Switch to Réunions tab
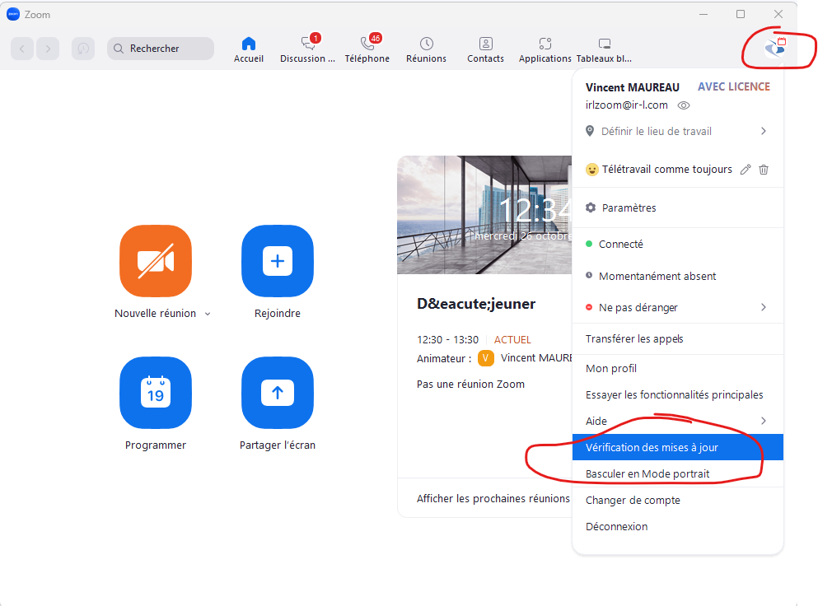 click(426, 49)
